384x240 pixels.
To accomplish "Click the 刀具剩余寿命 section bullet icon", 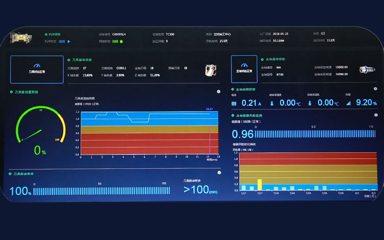I will [x=10, y=174].
